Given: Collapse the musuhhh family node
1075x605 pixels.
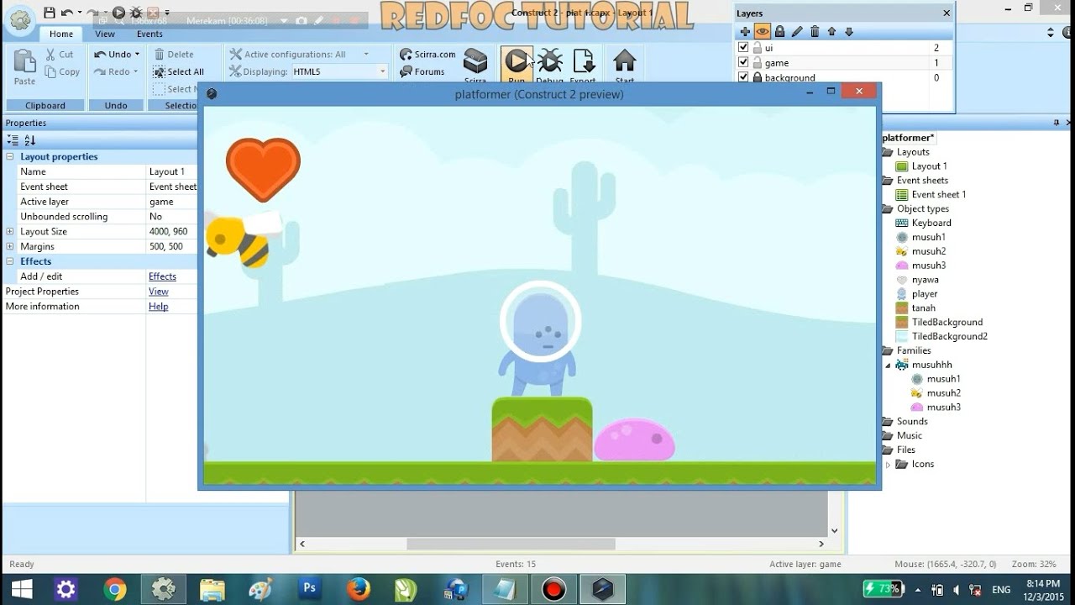Looking at the screenshot, I should click(889, 365).
